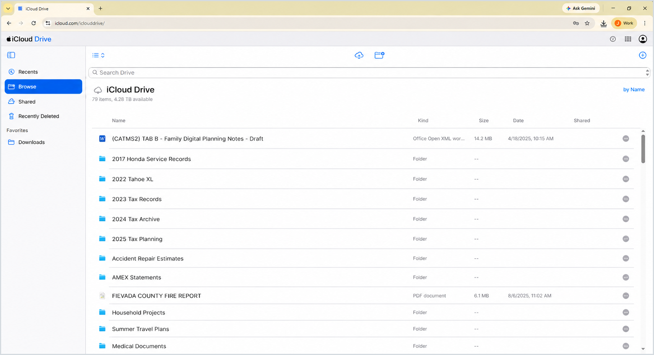This screenshot has height=355, width=654.
Task: Open more options for Medical Documents
Action: coord(626,346)
